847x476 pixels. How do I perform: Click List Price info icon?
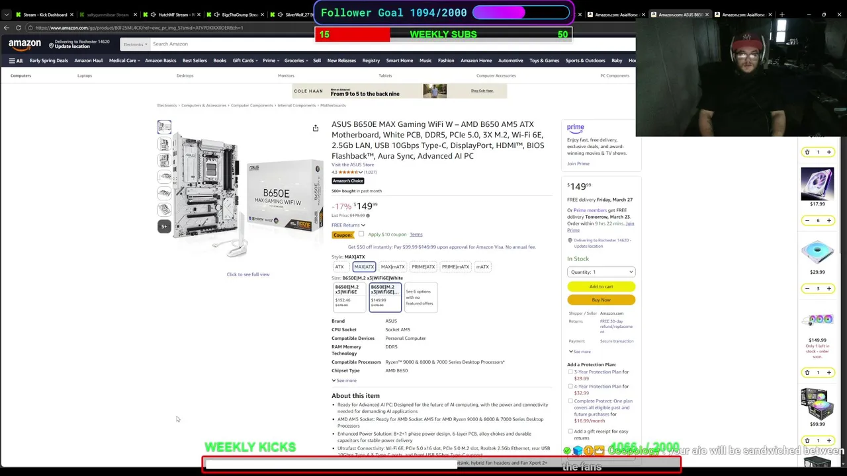368,216
